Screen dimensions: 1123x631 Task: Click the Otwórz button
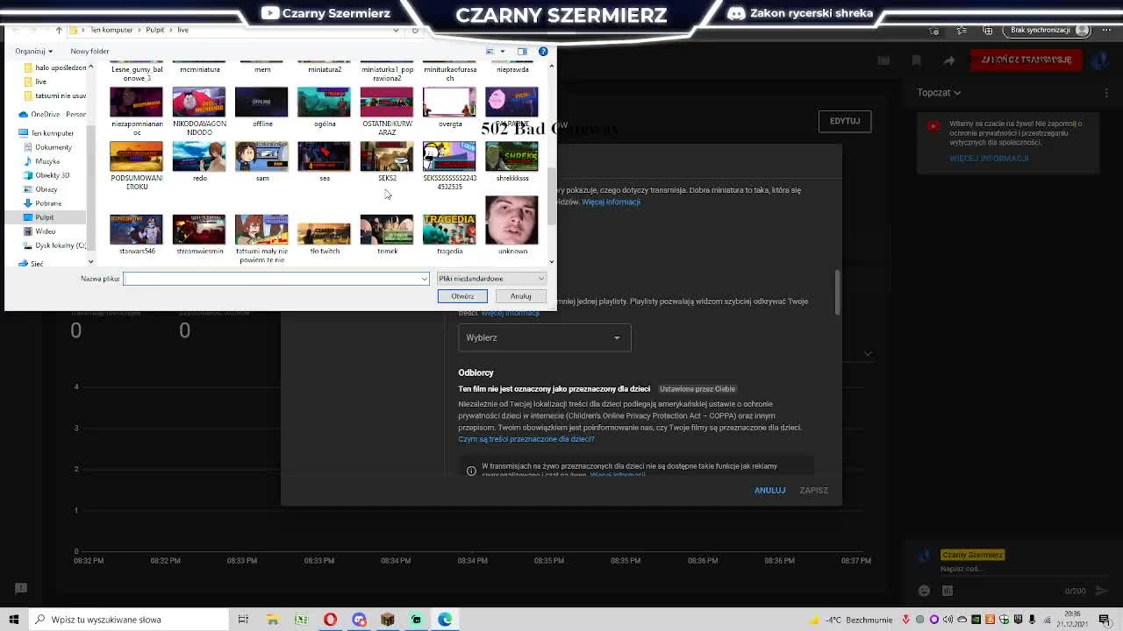462,296
